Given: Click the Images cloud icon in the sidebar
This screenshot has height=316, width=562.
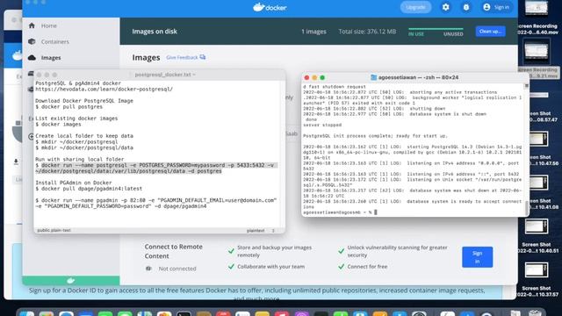Looking at the screenshot, I should coord(32,58).
